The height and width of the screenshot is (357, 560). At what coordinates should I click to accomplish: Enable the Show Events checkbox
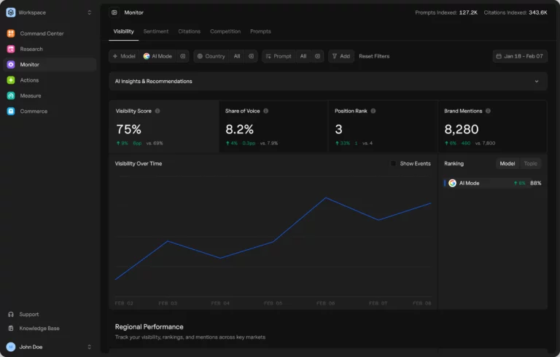[x=393, y=164]
